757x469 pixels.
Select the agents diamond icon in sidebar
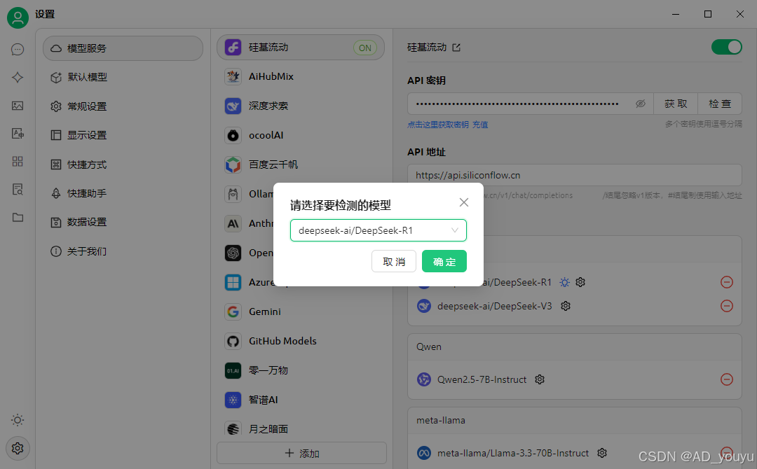17,77
